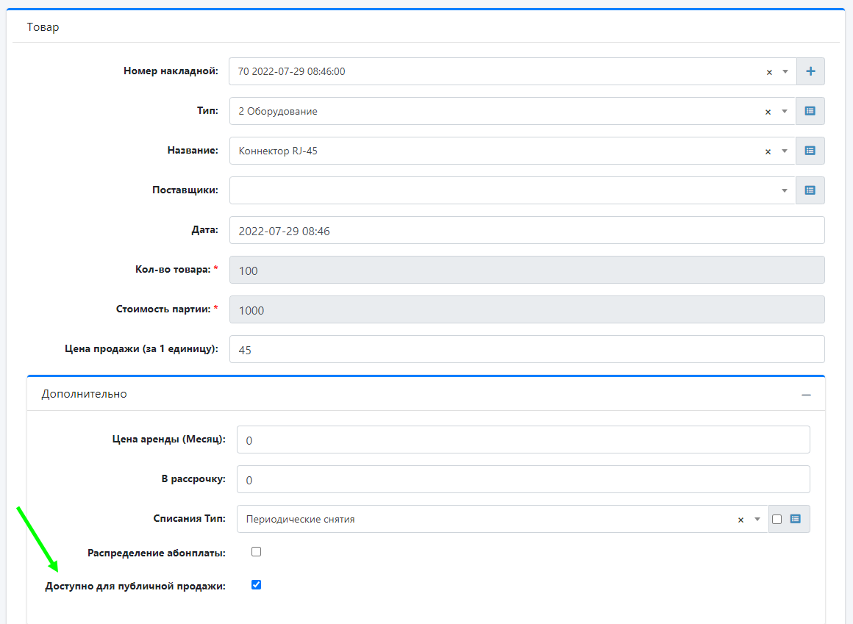Click the Цена аренды (Месяц) input
The image size is (853, 624).
(522, 440)
